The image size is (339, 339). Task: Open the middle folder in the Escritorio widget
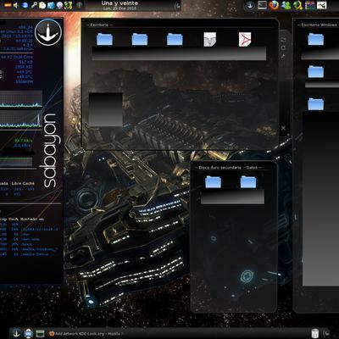tap(175, 39)
